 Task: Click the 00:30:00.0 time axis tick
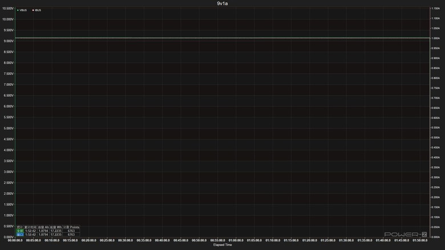(x=126, y=240)
